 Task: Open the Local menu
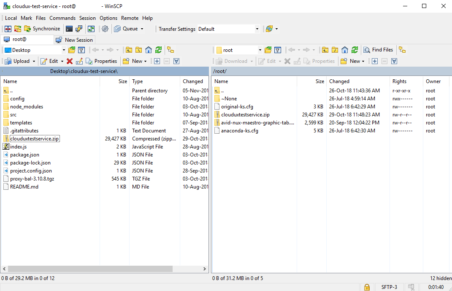point(11,18)
